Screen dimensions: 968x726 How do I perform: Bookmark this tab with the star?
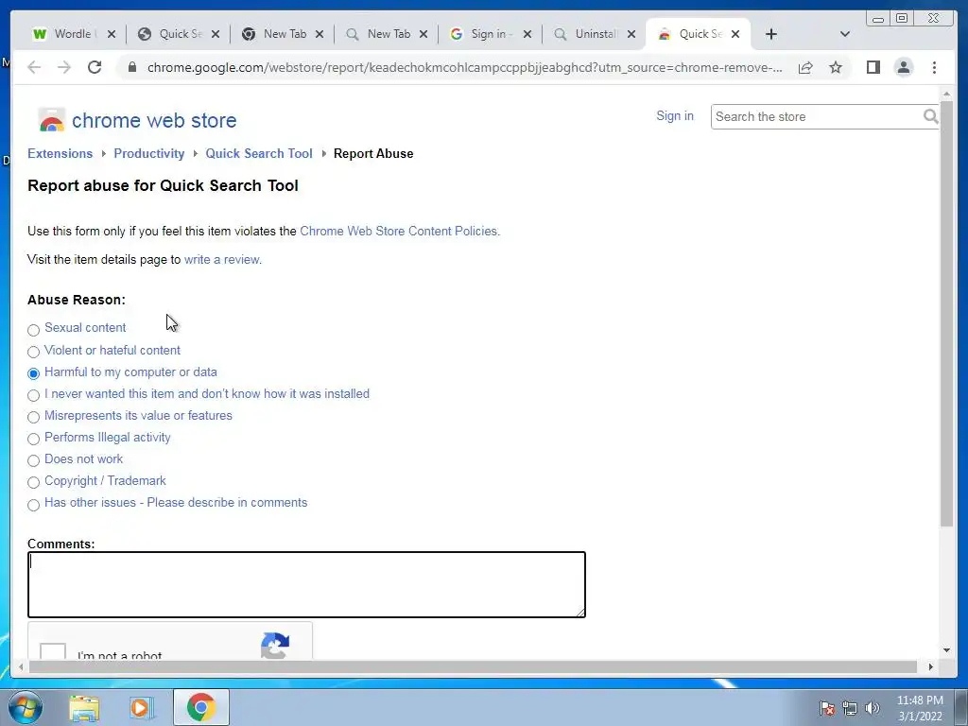click(836, 67)
